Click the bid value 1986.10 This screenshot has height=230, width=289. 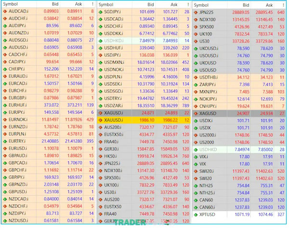[147, 120]
